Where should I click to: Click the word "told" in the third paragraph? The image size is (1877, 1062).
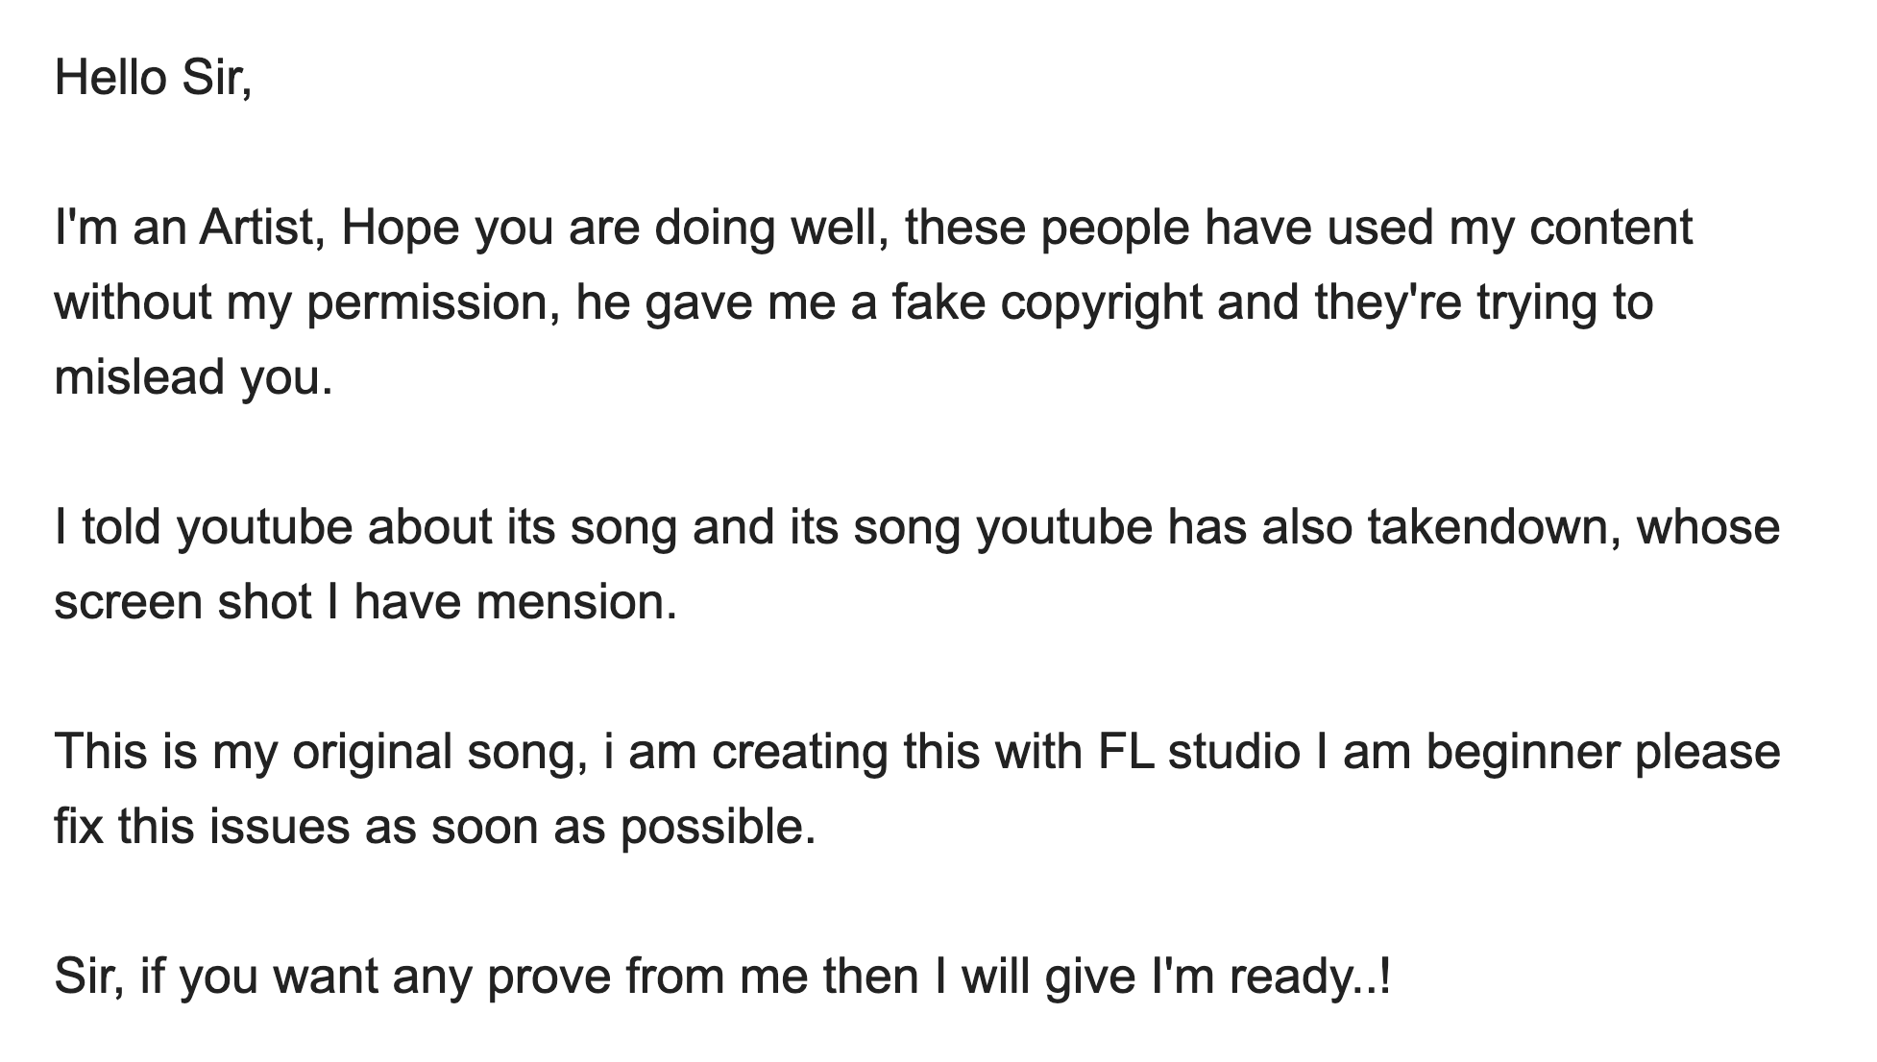click(121, 527)
